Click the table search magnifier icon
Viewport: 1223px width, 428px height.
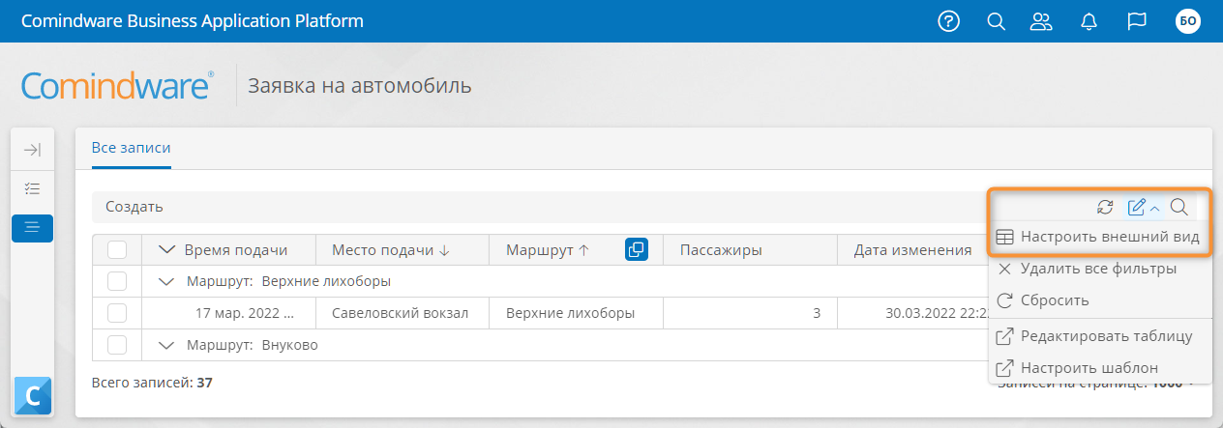pos(1178,207)
